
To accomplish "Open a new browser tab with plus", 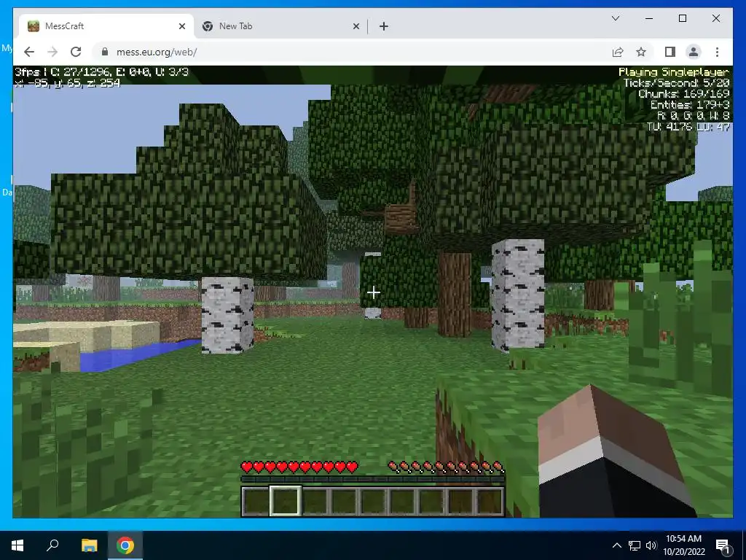I will tap(384, 26).
